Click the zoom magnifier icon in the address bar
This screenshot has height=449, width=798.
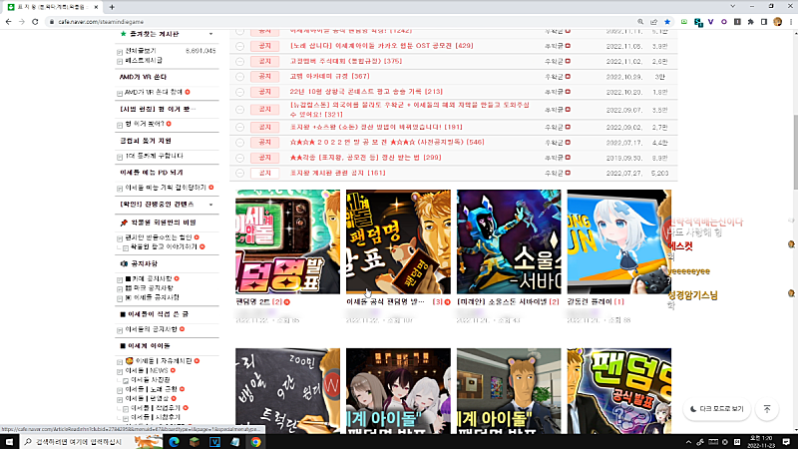coord(640,22)
